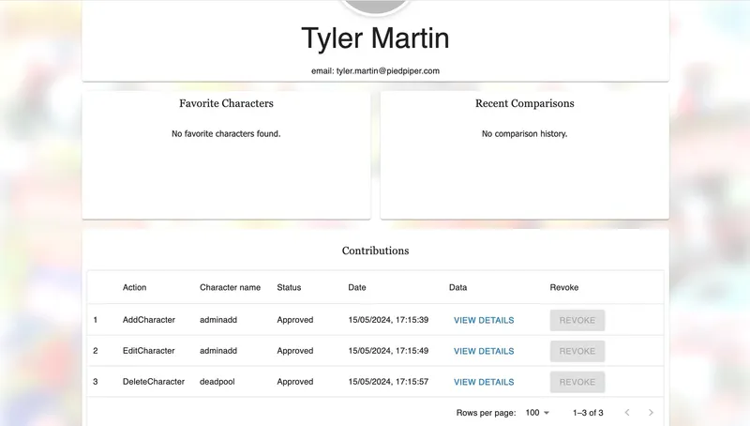This screenshot has height=426, width=750.
Task: Click Approved status in EditCharacter row
Action: (295, 350)
